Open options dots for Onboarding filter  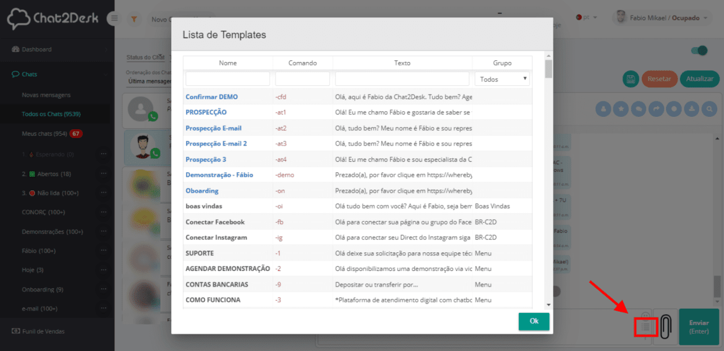point(103,289)
